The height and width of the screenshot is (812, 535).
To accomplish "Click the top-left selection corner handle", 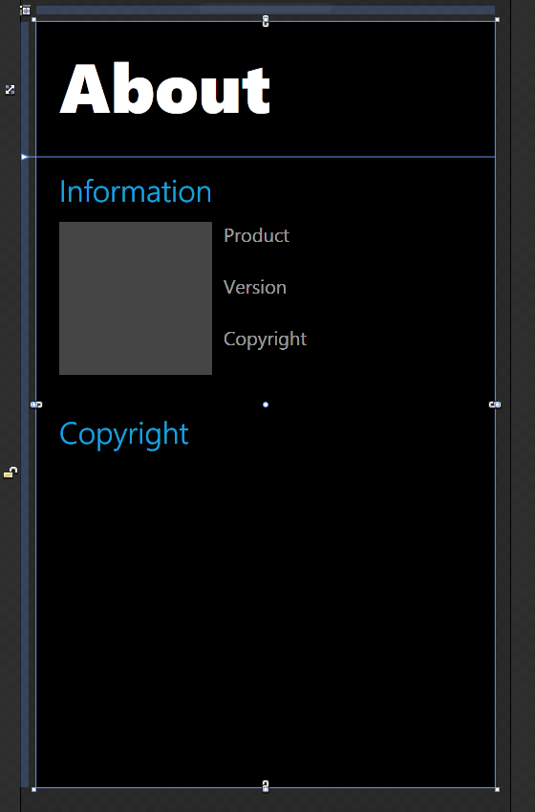I will (34, 20).
